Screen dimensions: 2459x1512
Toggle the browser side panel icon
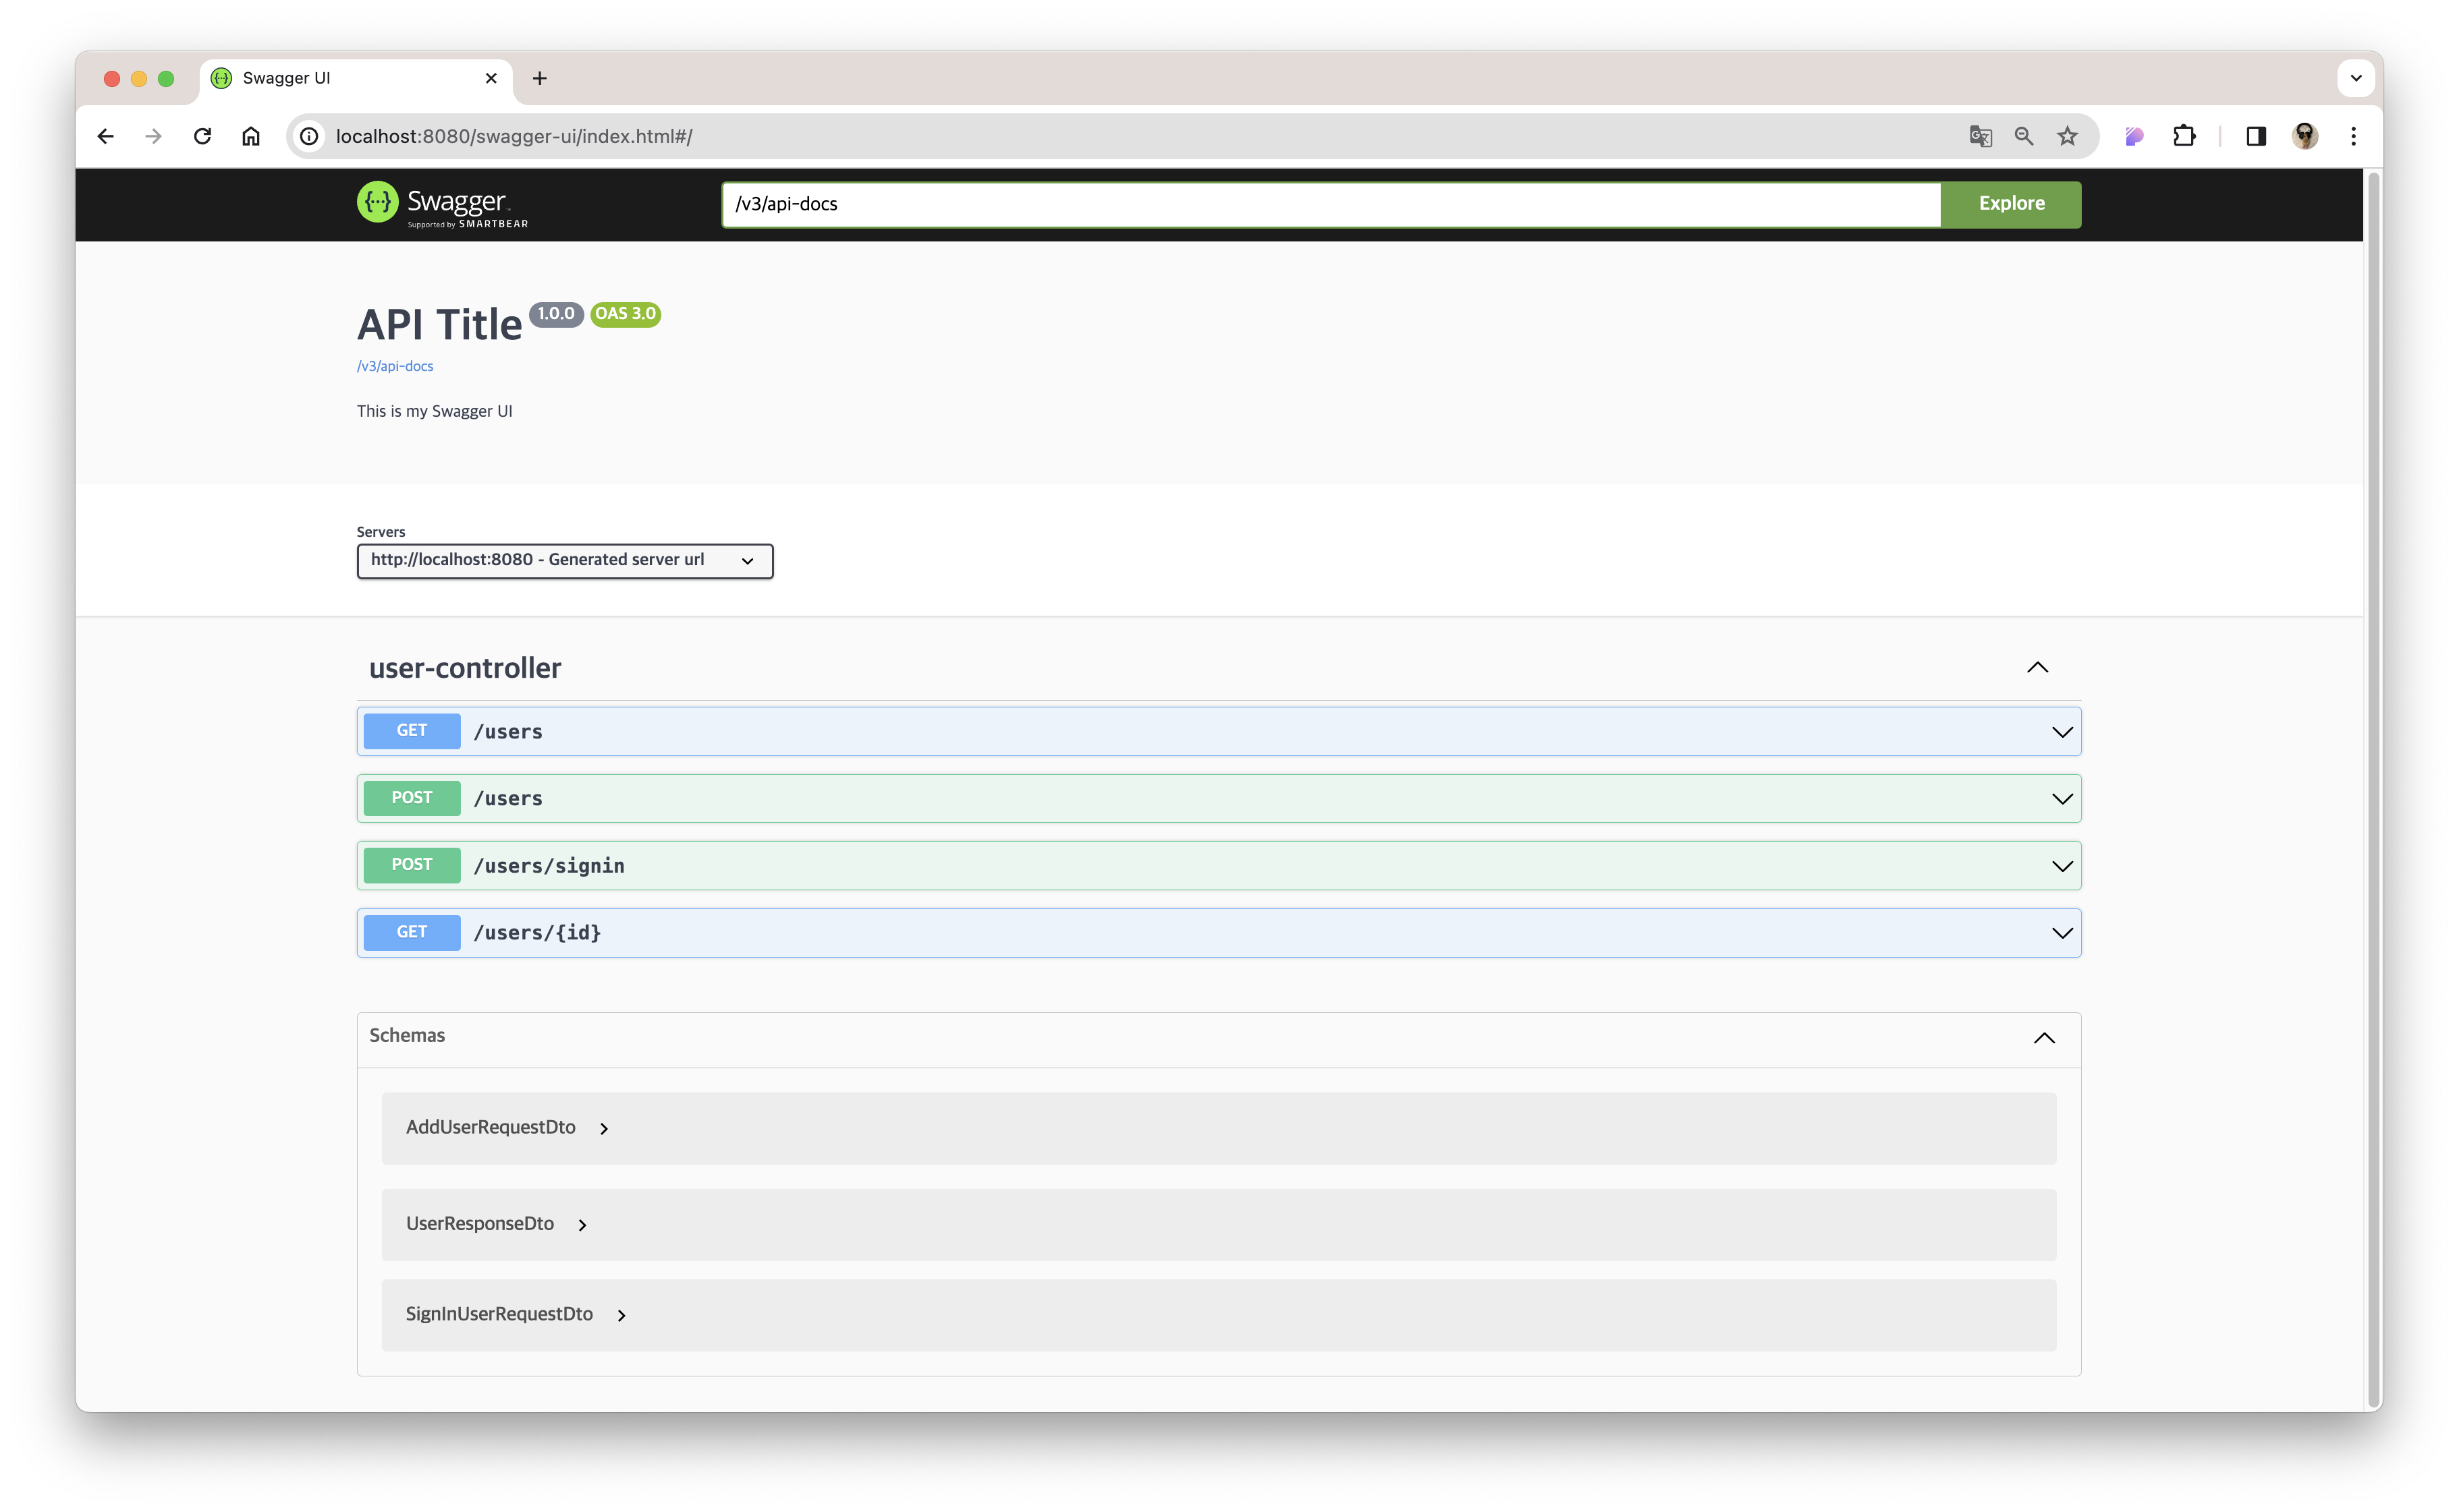(2256, 136)
